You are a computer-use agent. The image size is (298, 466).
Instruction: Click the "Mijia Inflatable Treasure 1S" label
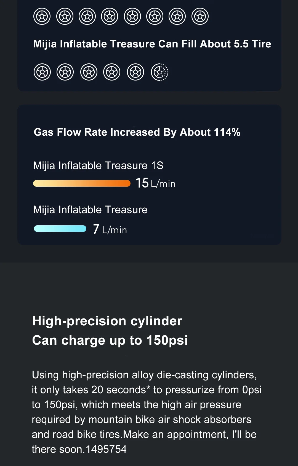[x=98, y=165]
